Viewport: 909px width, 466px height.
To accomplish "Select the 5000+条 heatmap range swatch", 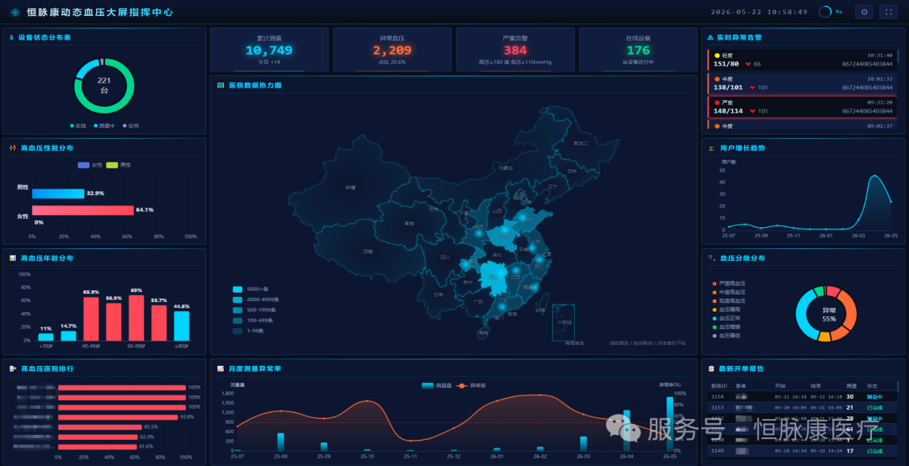I will coord(237,289).
